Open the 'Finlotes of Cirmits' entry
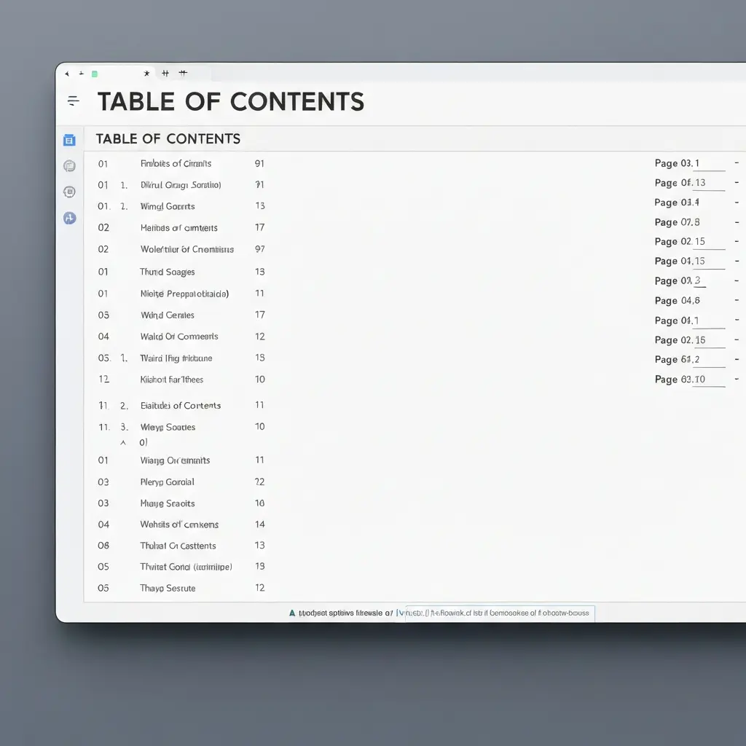This screenshot has width=746, height=746. 176,164
